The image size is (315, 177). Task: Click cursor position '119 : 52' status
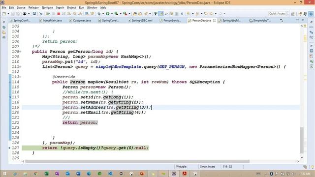(227, 167)
